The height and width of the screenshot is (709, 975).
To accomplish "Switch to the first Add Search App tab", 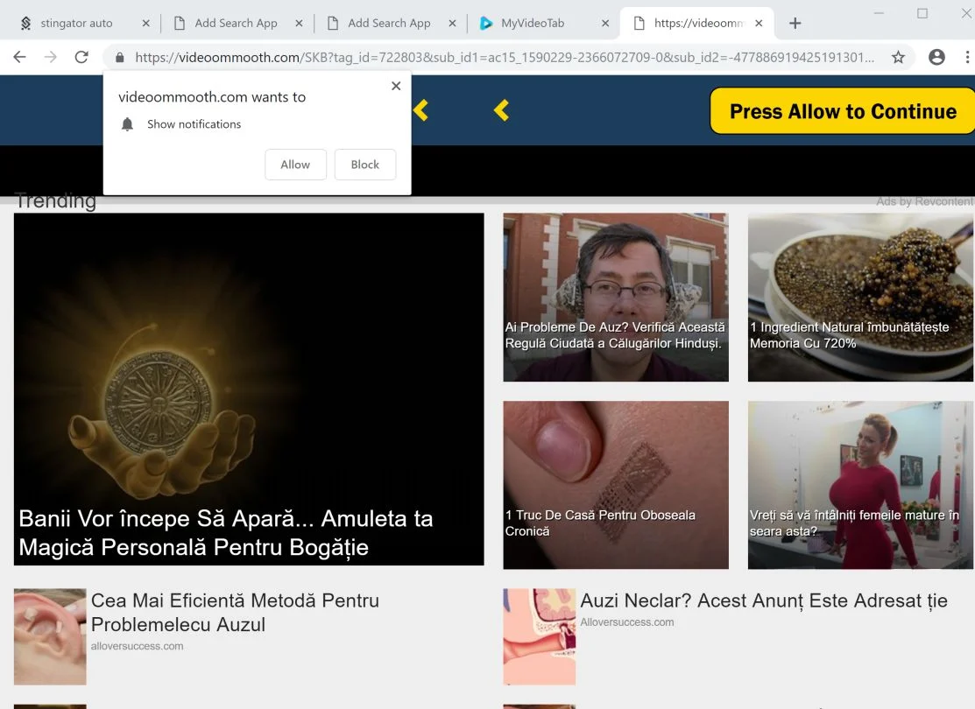I will click(x=236, y=24).
